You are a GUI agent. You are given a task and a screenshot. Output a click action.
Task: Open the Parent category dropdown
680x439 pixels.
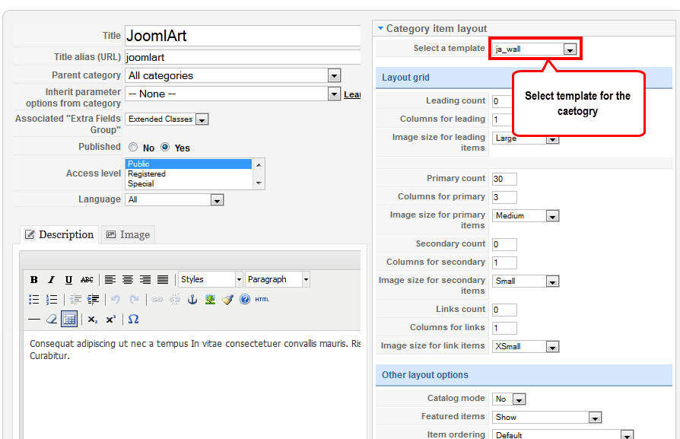[233, 75]
